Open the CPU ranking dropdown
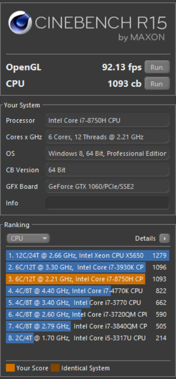 click(x=28, y=239)
